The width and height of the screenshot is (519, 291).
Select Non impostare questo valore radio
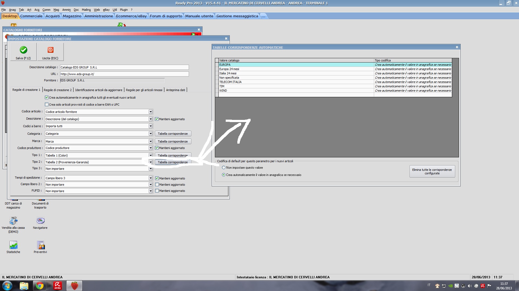[224, 168]
